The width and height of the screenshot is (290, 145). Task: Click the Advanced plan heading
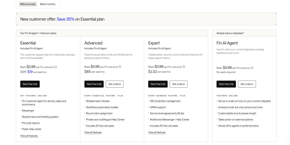93,43
